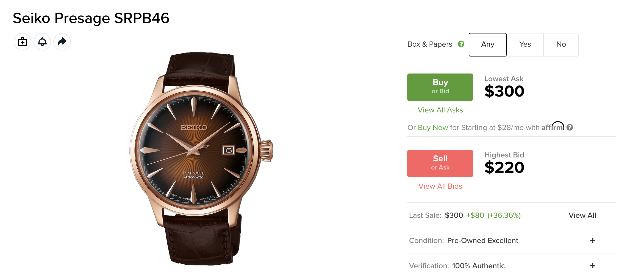This screenshot has width=638, height=277.
Task: Click the gray help icon beside Affirm
Action: [570, 127]
